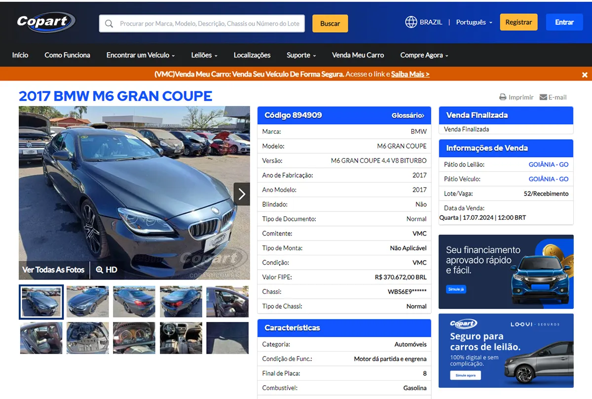Click into the vehicle search field
This screenshot has width=592, height=399.
click(209, 24)
